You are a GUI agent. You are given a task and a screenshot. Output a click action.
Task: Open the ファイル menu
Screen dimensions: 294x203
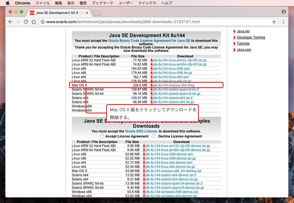tap(43, 3)
